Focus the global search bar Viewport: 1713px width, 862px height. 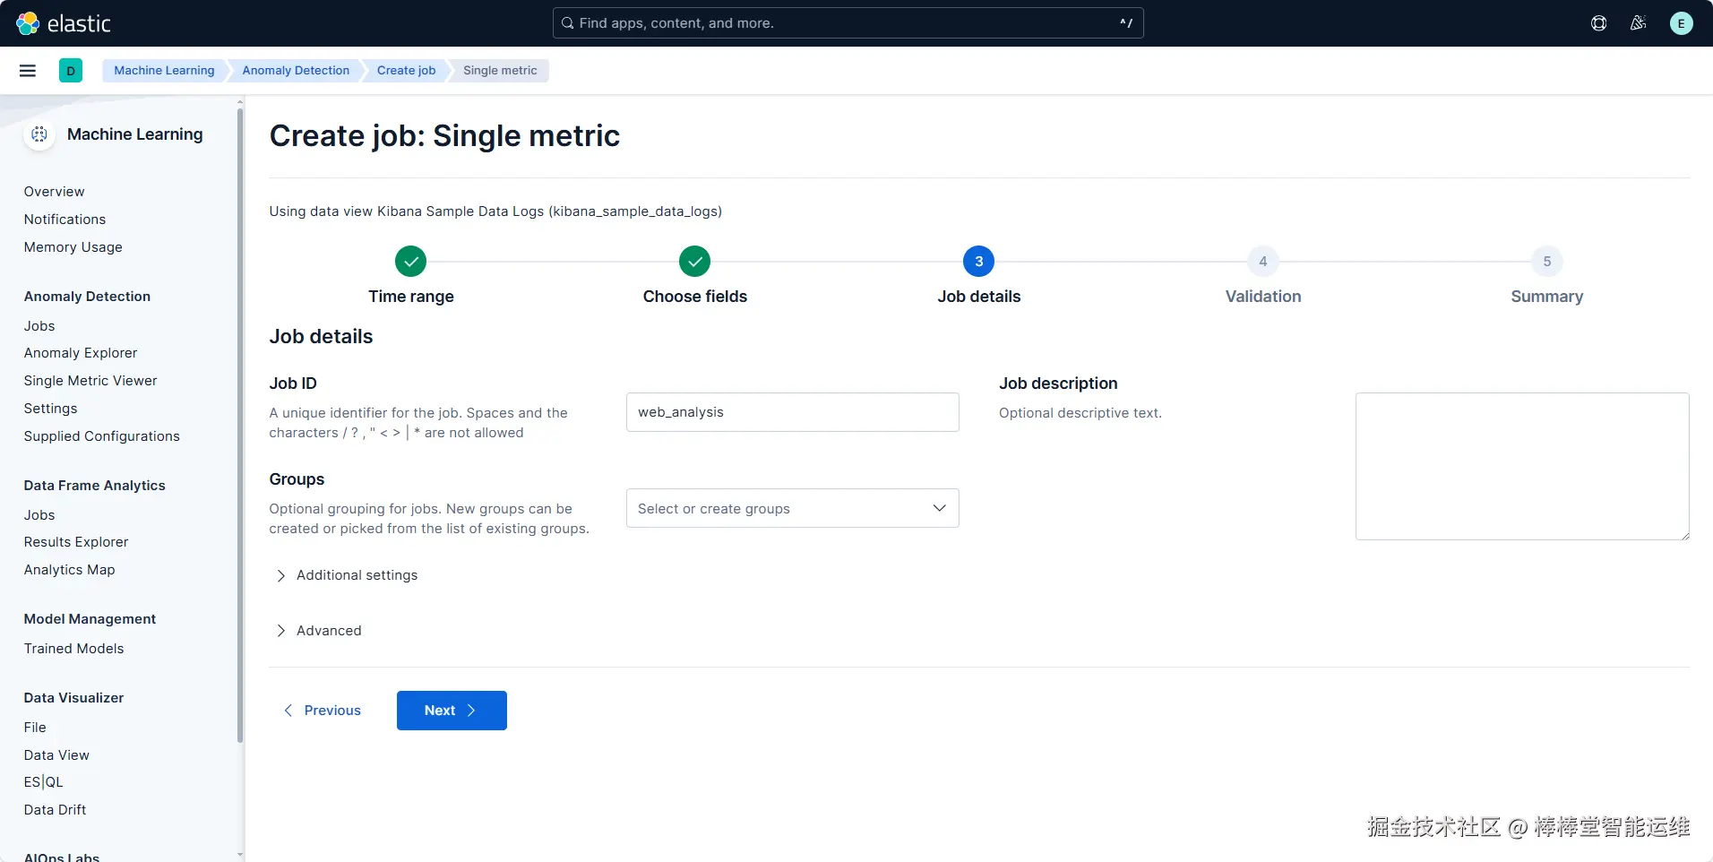pyautogui.click(x=848, y=23)
